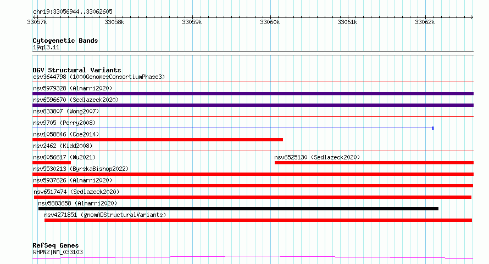Open nsv5883658 (Almarri2020) label
The image size is (489, 264).
click(x=77, y=203)
